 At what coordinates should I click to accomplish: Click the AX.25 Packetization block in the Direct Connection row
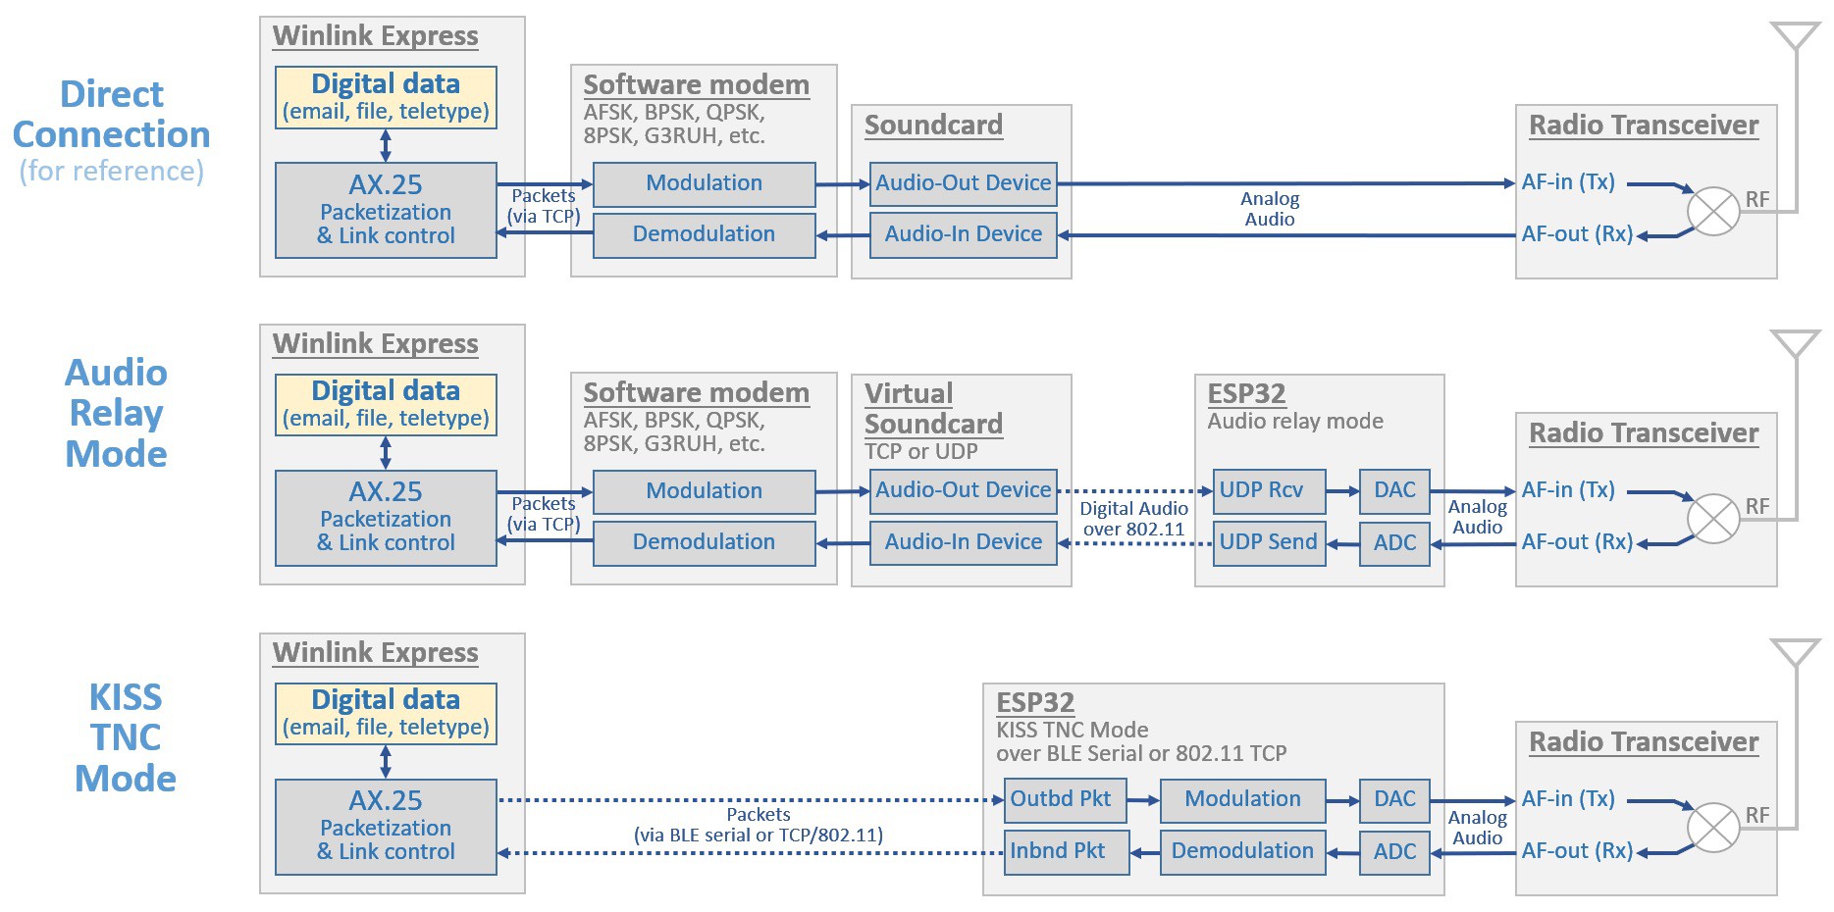click(x=386, y=210)
